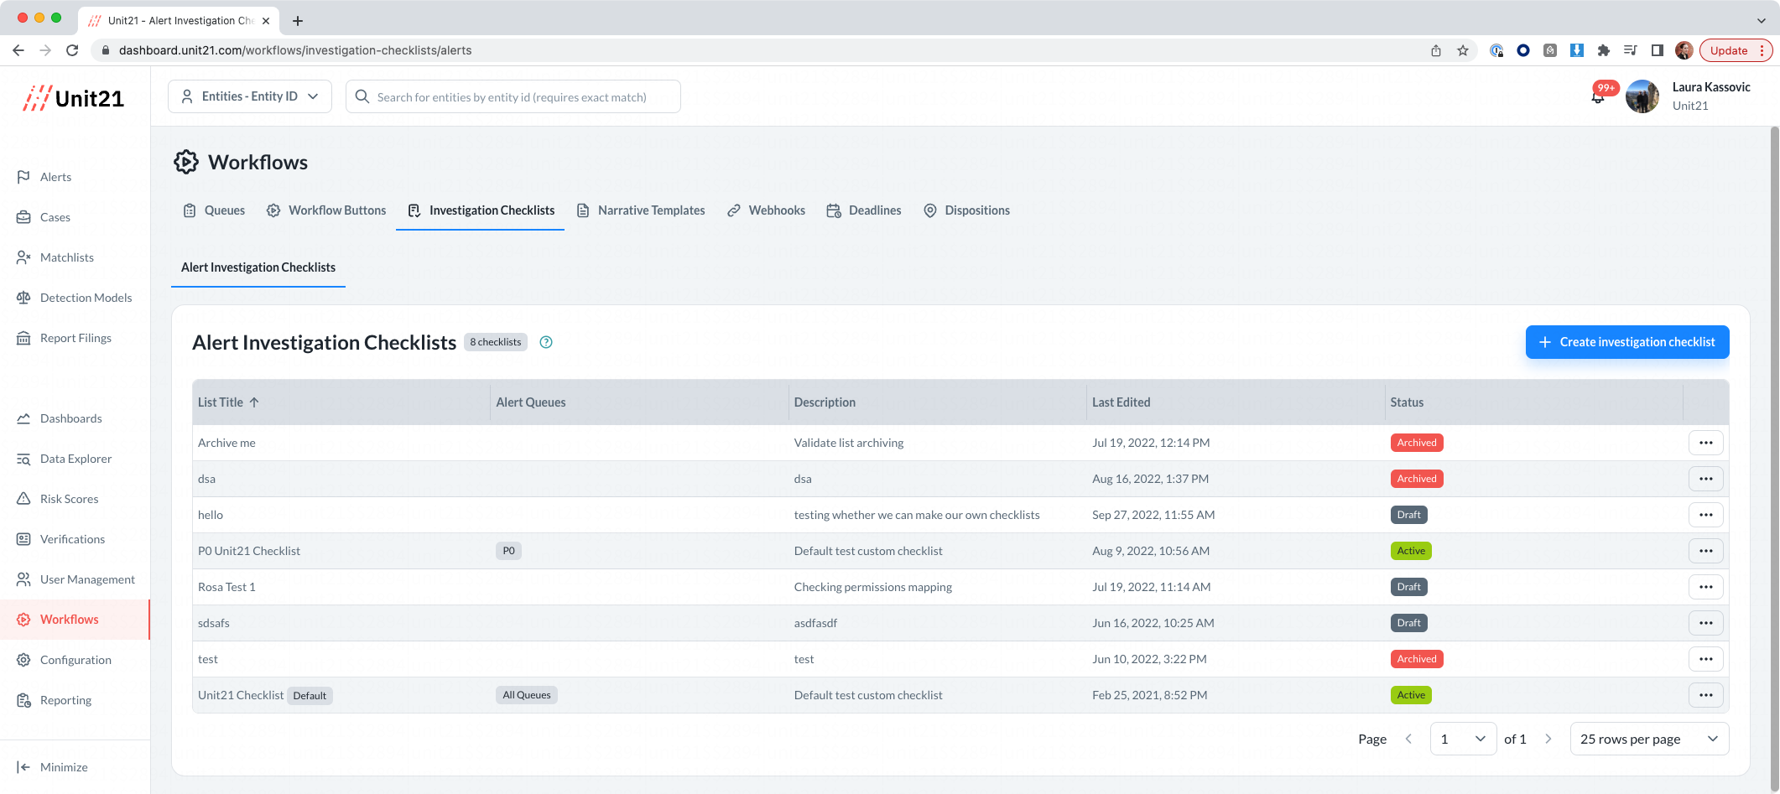The image size is (1780, 794).
Task: Open the Webhooks tab
Action: [766, 210]
